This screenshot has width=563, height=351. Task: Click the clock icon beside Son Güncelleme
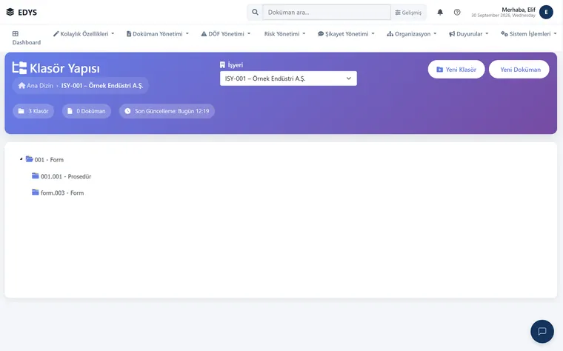[127, 111]
